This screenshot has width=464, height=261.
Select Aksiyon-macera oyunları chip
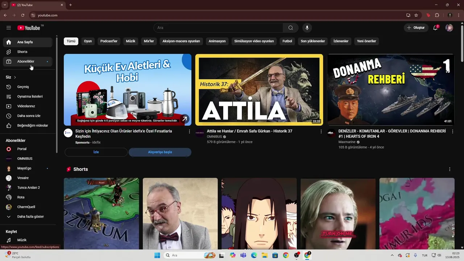[181, 41]
